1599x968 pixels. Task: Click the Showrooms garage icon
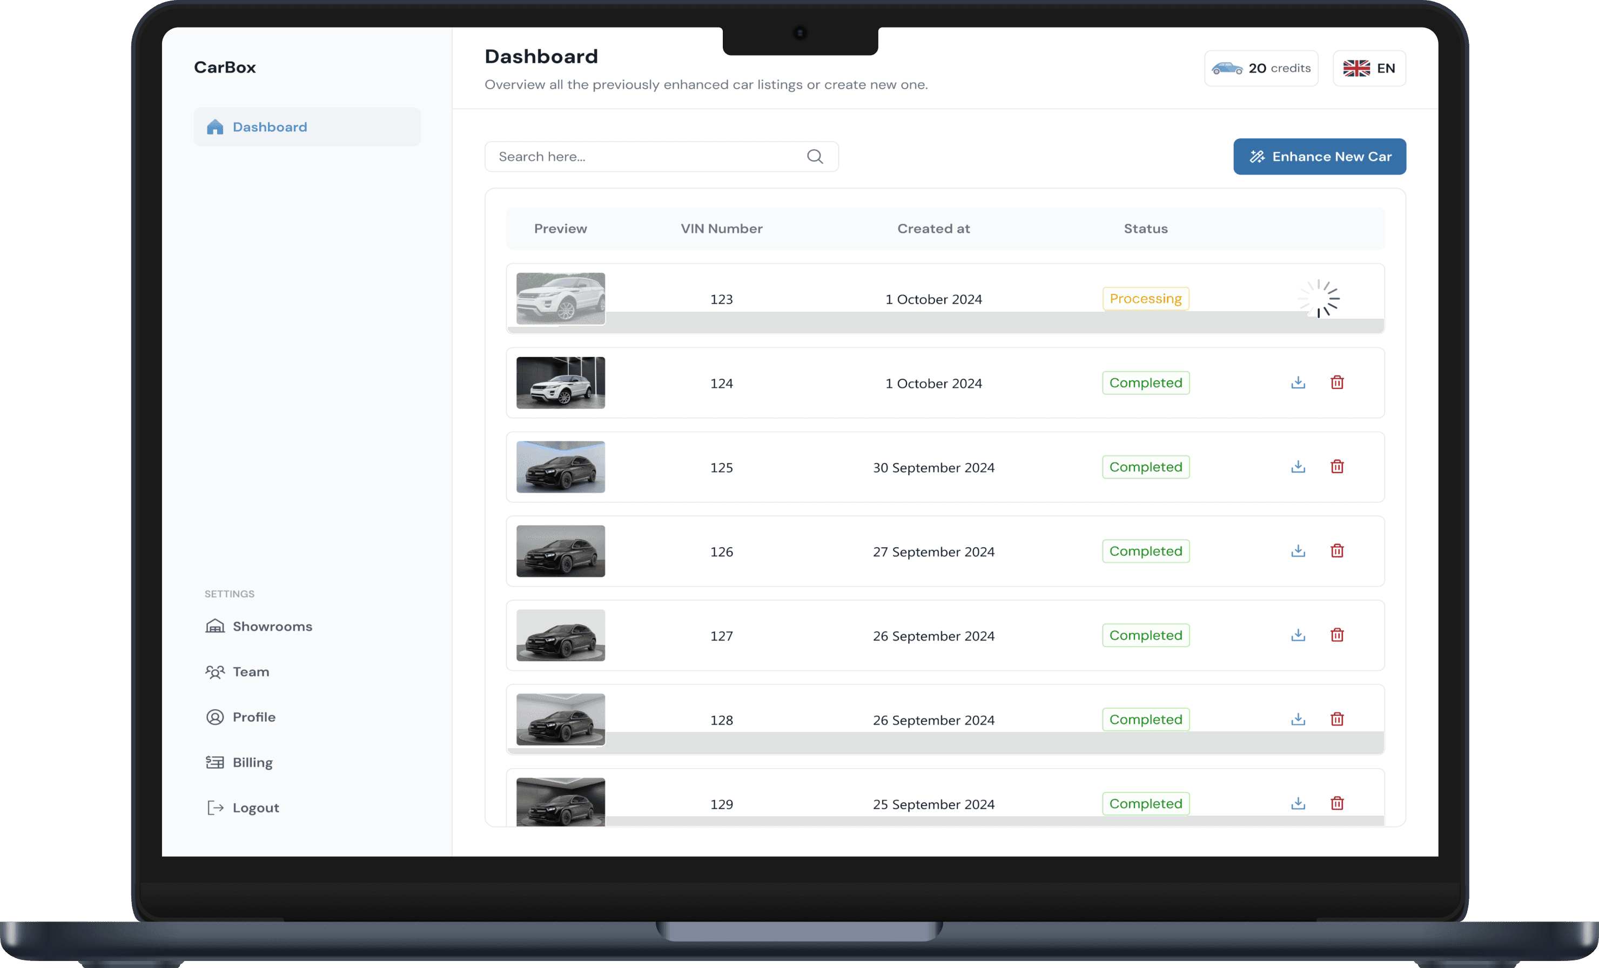[215, 626]
